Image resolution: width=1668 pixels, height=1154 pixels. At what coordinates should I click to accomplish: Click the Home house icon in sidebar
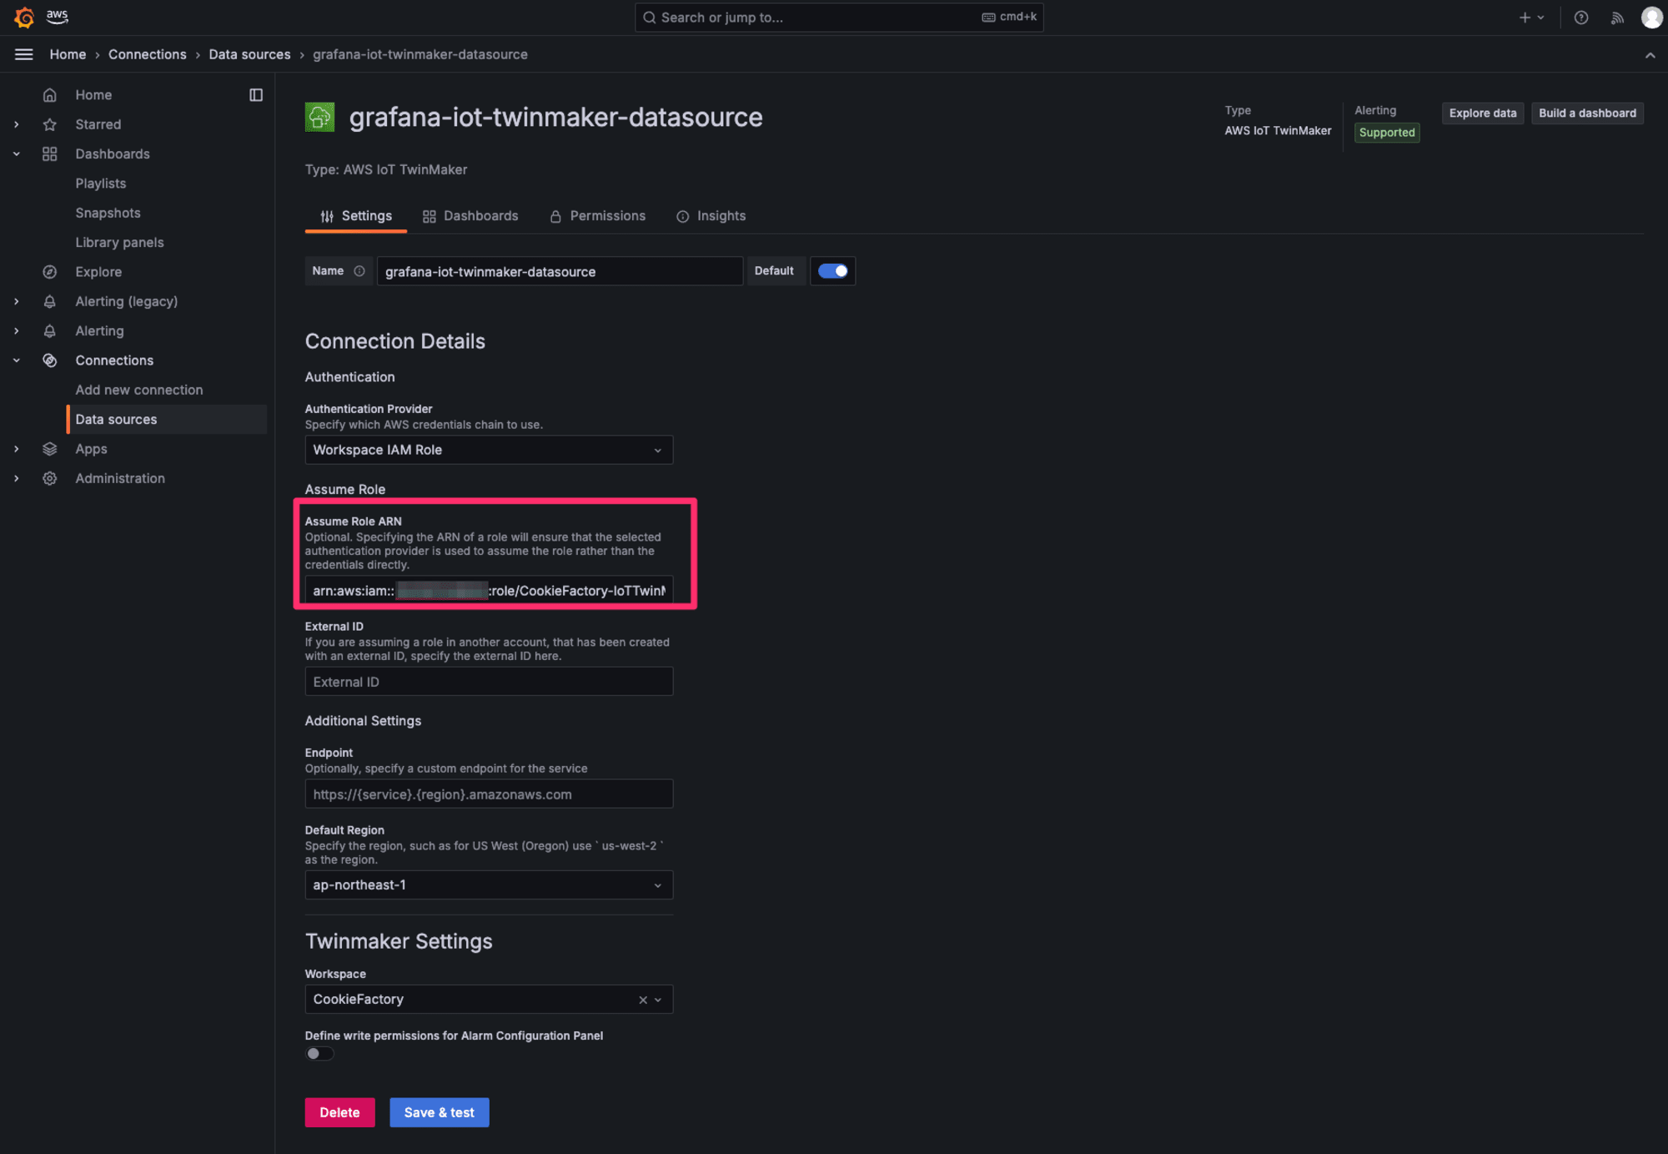(x=50, y=95)
